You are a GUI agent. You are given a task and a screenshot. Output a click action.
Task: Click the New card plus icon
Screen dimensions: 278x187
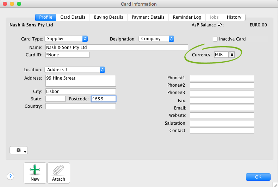point(35,170)
